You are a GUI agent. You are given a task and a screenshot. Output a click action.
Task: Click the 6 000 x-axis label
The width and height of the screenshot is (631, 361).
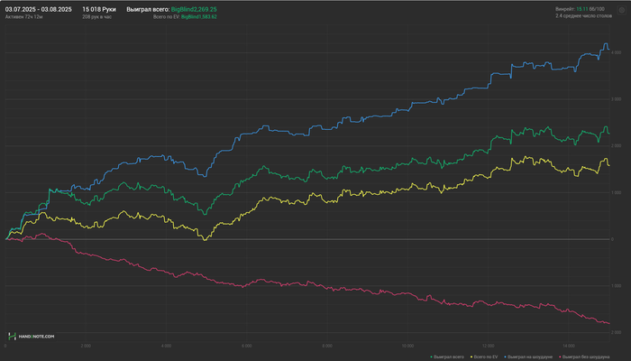(247, 346)
